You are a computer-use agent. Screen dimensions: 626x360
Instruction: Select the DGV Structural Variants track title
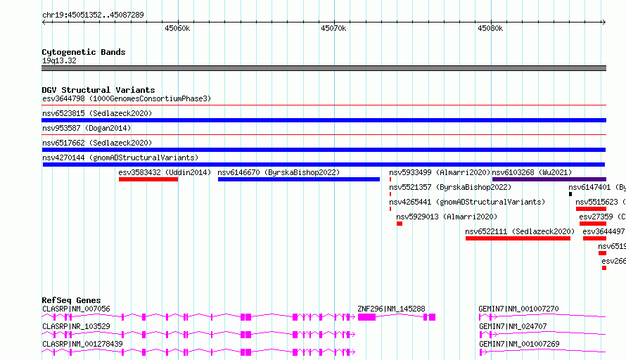point(98,90)
